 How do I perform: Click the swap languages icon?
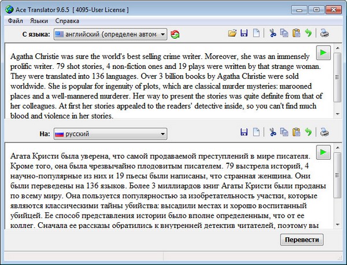175,35
